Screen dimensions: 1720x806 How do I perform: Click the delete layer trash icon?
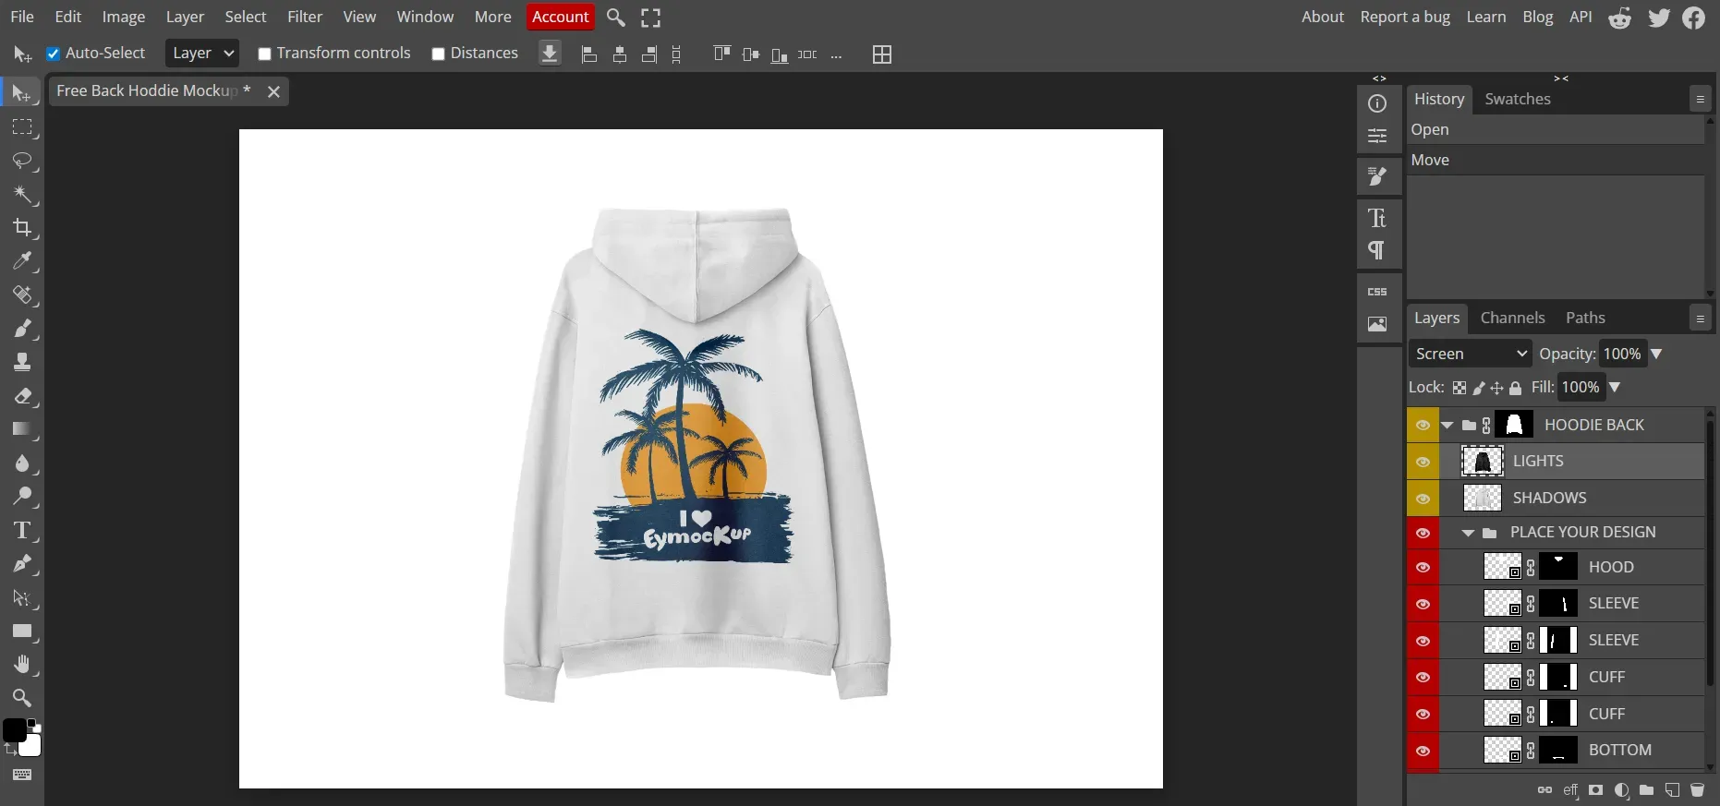[x=1697, y=790]
